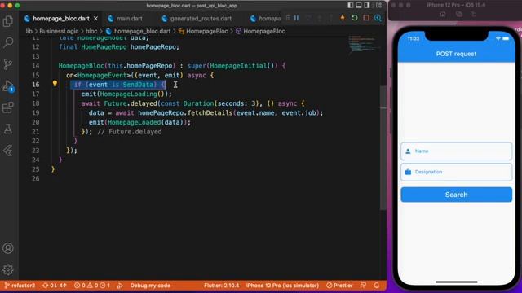Click the debug toolbar drag handle
This screenshot has height=293, width=522.
point(288,18)
